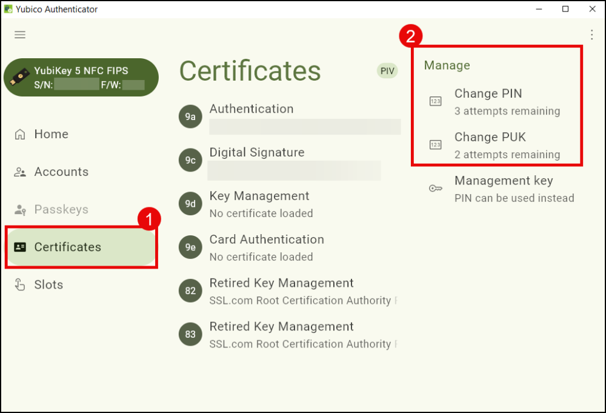Open the hamburger navigation menu
The height and width of the screenshot is (413, 606).
pyautogui.click(x=20, y=35)
